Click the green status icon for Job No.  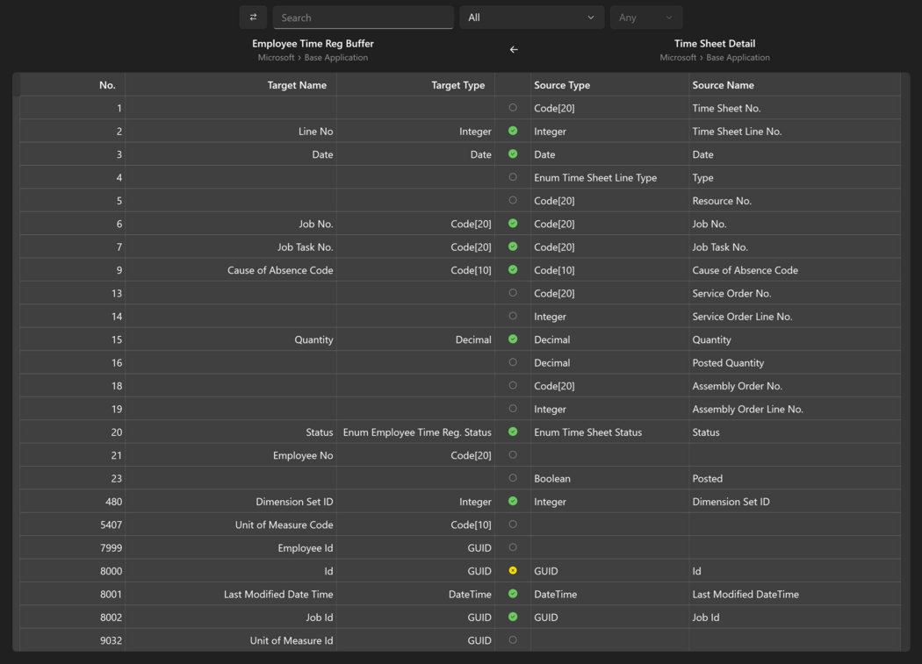coord(513,224)
